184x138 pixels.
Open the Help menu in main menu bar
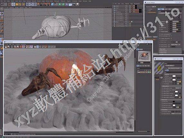point(90,1)
